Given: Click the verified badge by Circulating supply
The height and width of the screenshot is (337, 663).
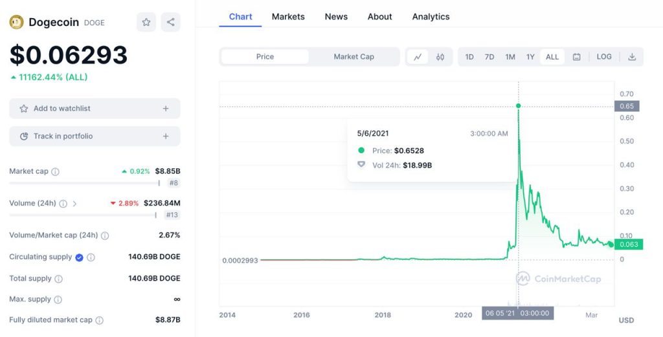Looking at the screenshot, I should pos(79,257).
